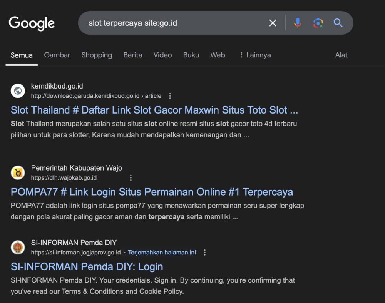The height and width of the screenshot is (303, 385).
Task: Select the Web tab
Action: [x=218, y=55]
